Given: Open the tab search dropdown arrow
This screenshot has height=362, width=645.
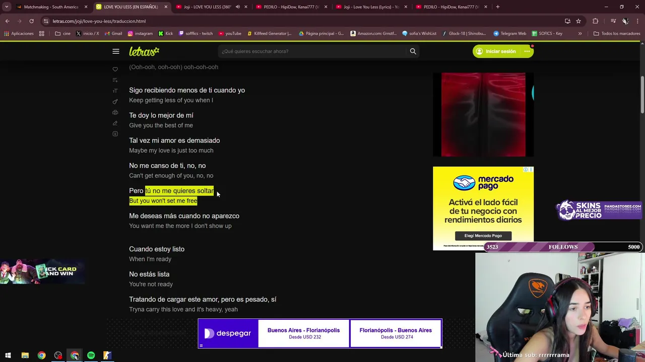Looking at the screenshot, I should coord(7,7).
